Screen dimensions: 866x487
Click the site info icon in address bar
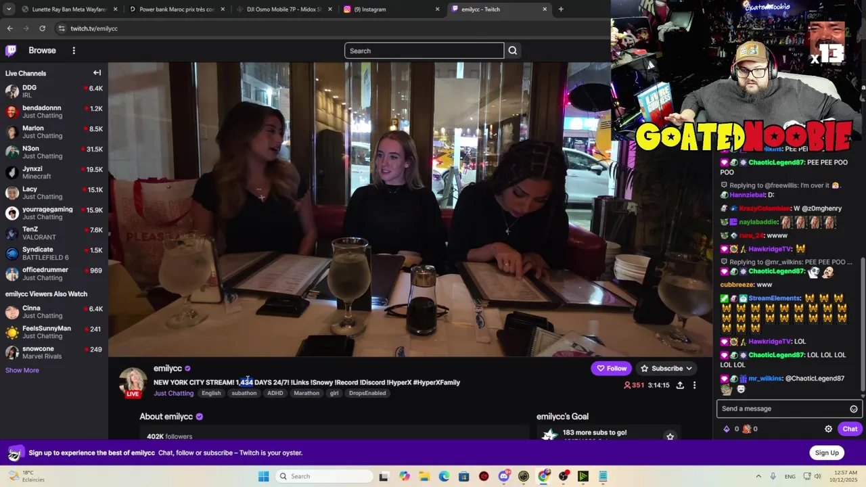coord(62,28)
